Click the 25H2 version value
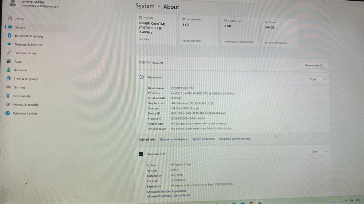Viewport: 364px width, 204px height. tap(174, 170)
